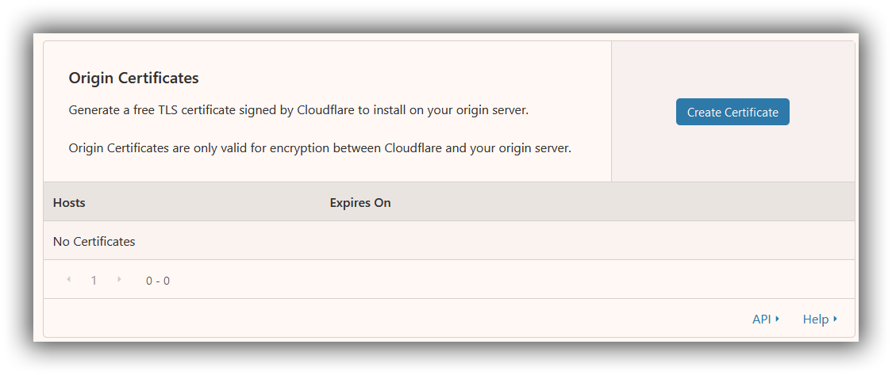Expand the arrow beside API
This screenshot has height=375, width=892.
pyautogui.click(x=777, y=319)
